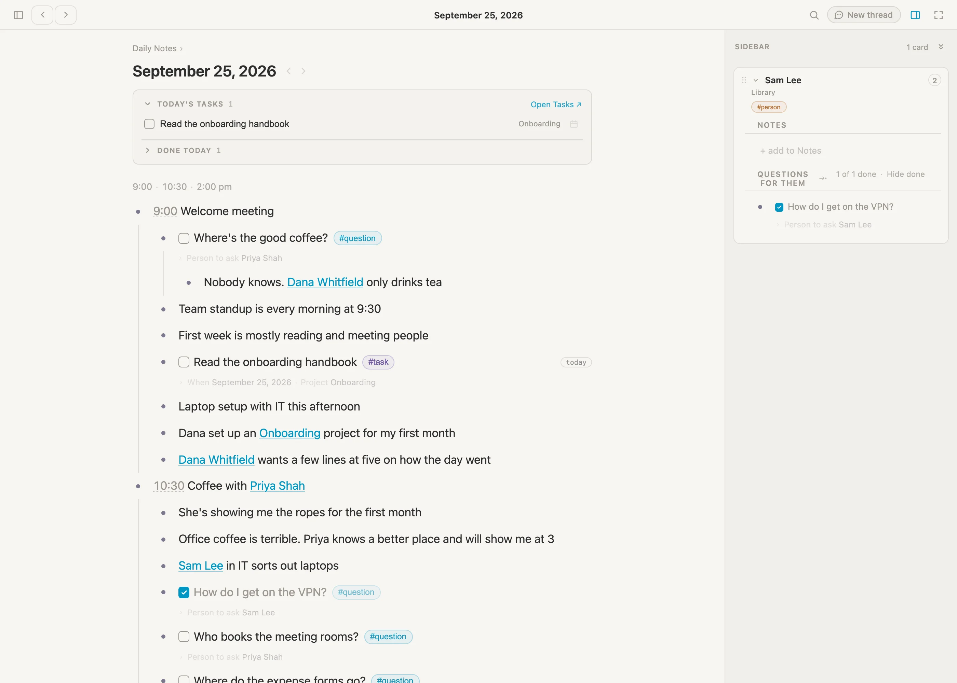
Task: Jump to the 9:00 time shortcut
Action: pyautogui.click(x=142, y=187)
